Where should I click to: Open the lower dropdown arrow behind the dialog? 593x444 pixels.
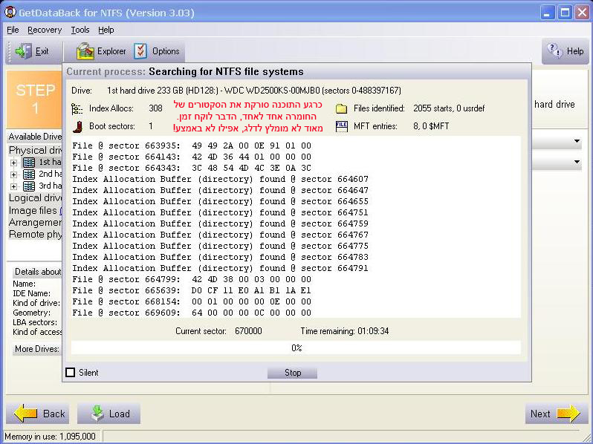pyautogui.click(x=577, y=162)
